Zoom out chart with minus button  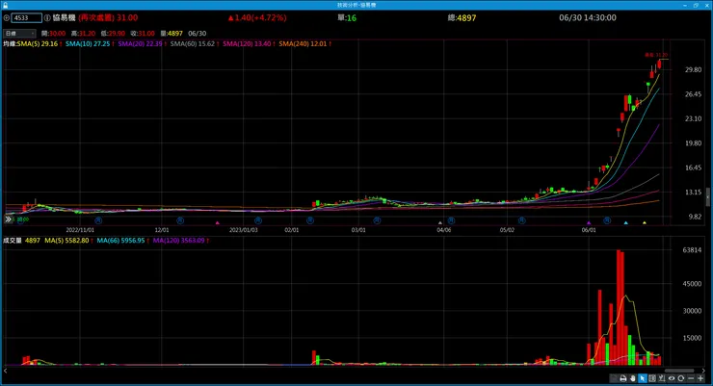pos(691,378)
